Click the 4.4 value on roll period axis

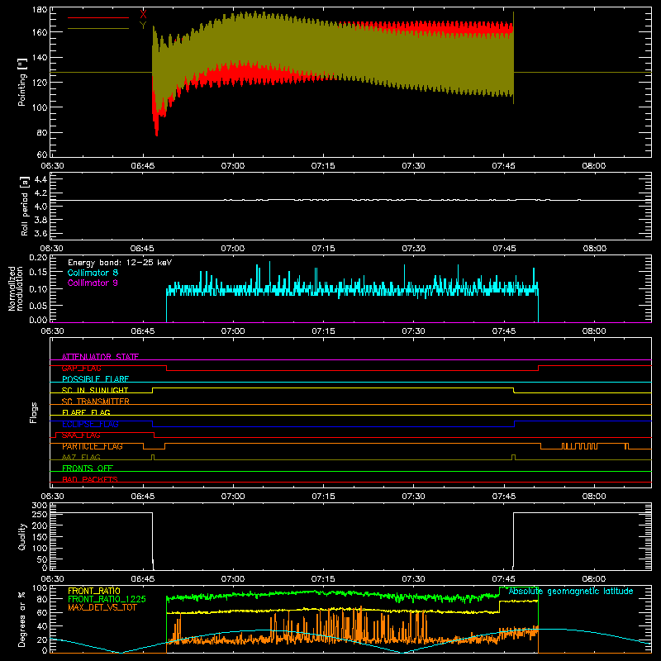pos(40,179)
